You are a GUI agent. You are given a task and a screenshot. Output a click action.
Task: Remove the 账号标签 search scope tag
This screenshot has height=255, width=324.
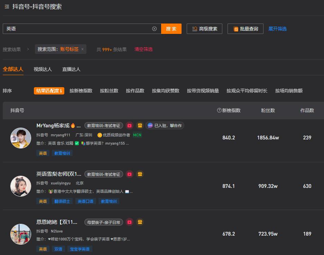82,49
